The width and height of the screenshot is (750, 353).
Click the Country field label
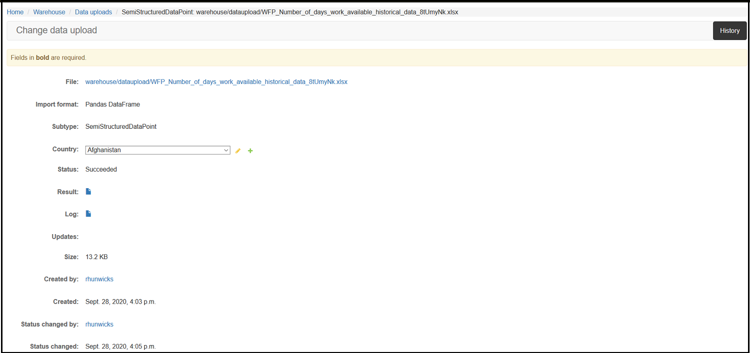tap(65, 149)
